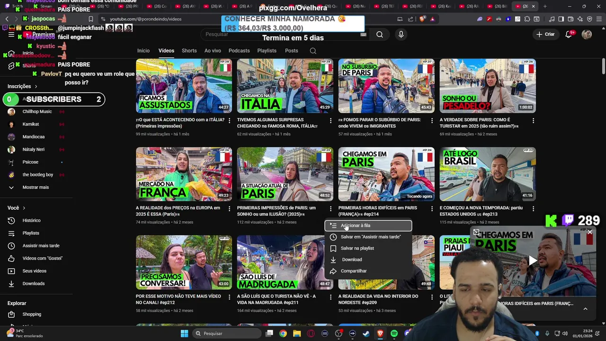Image resolution: width=606 pixels, height=341 pixels.
Task: Open options for POR ESSE MOTIVO video
Action: tap(229, 297)
